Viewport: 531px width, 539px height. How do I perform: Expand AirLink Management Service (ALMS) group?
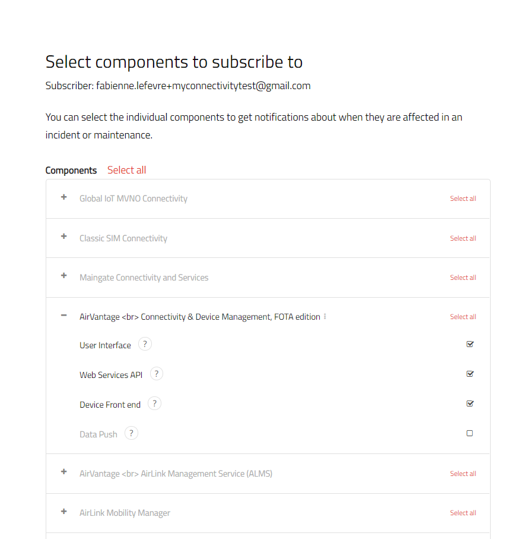pyautogui.click(x=64, y=472)
